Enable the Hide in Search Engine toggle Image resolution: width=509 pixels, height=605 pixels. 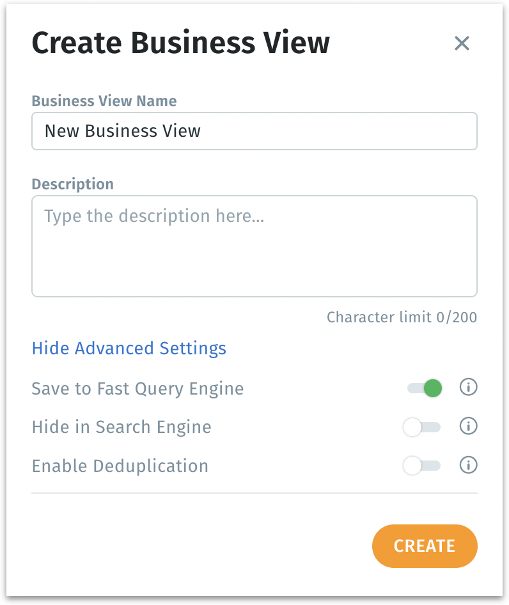coord(421,427)
